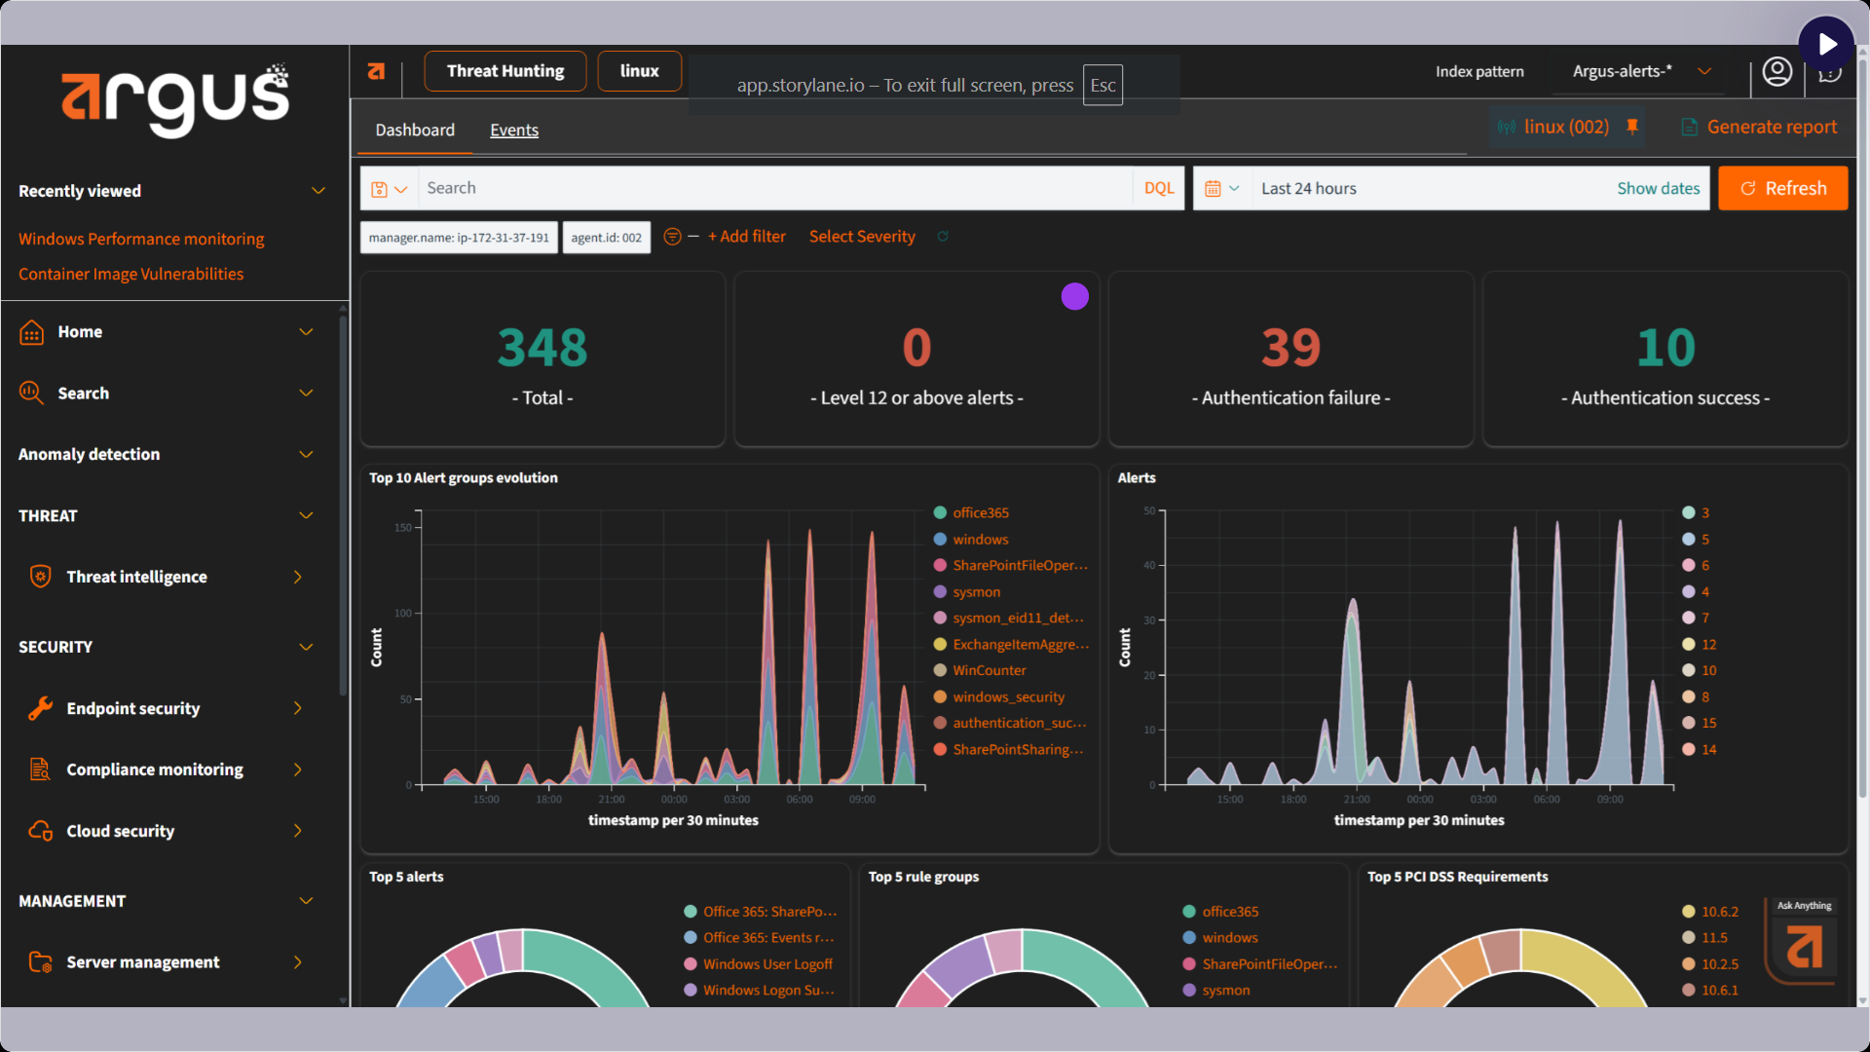Switch to the Events tab
Image resolution: width=1870 pixels, height=1052 pixels.
[514, 131]
